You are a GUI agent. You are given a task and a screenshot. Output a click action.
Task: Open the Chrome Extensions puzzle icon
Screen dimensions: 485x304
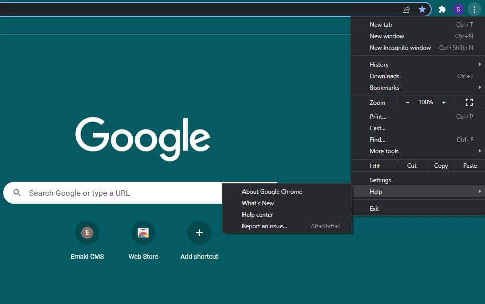click(442, 9)
